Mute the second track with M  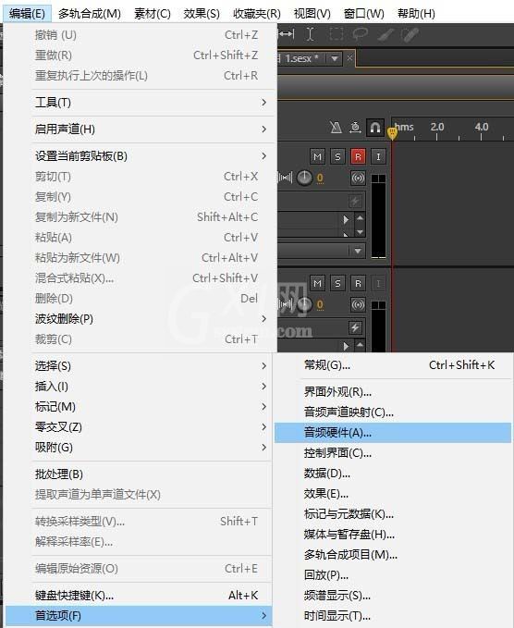(x=317, y=284)
